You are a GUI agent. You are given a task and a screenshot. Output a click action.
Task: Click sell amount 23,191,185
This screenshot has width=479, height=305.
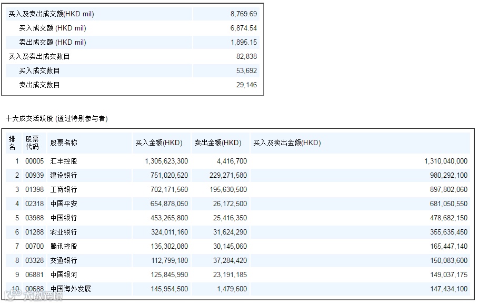click(230, 275)
